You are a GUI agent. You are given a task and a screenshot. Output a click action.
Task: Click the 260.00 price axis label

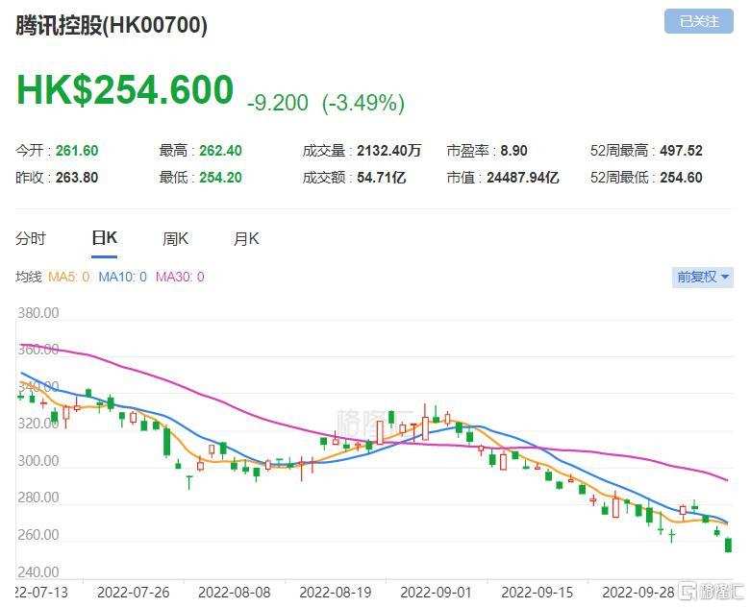click(x=38, y=534)
